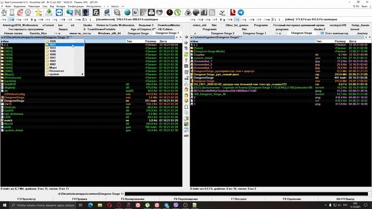Click the Alt+F4 Выход button

[345, 199]
